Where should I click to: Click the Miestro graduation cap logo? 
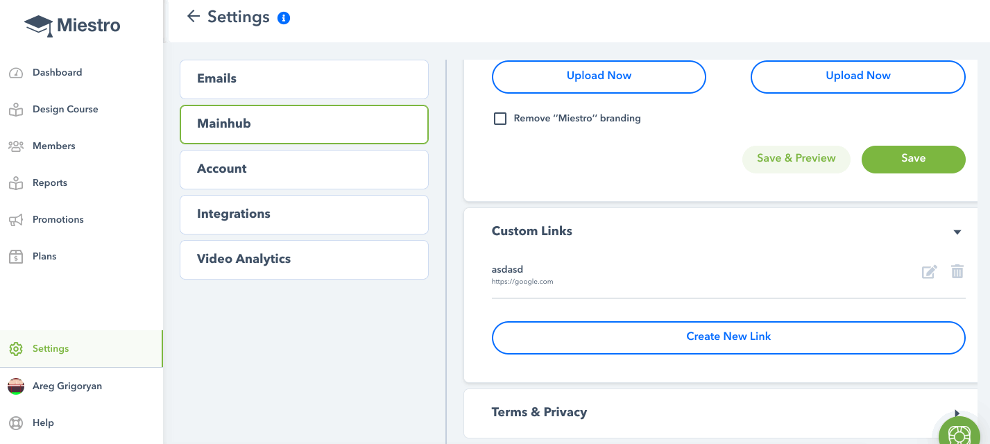coord(39,26)
